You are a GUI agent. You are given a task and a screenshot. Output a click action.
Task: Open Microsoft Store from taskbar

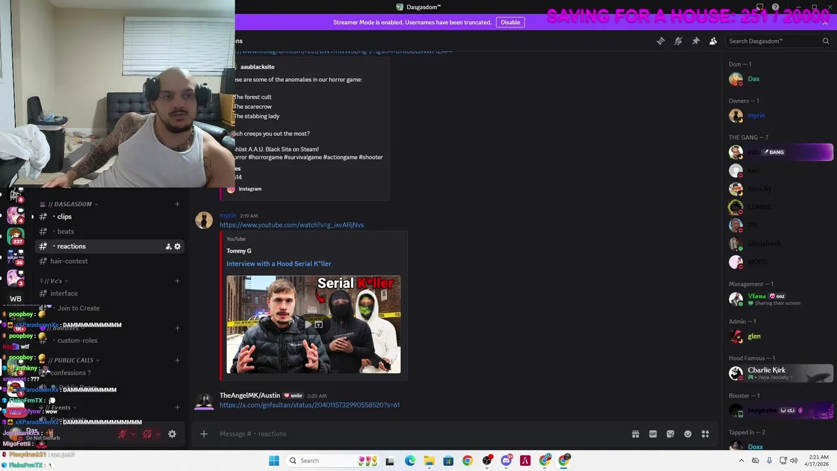coord(448,461)
